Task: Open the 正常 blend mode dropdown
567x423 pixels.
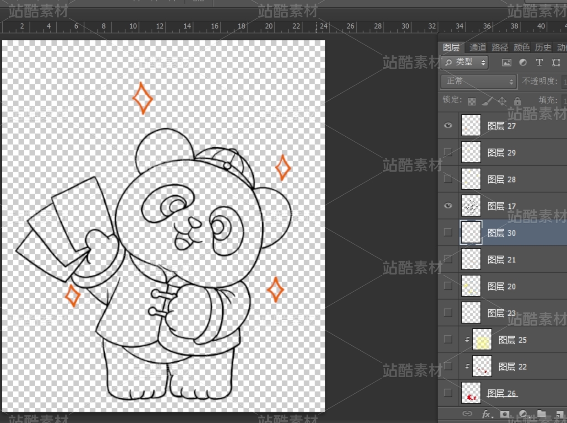Action: 479,81
